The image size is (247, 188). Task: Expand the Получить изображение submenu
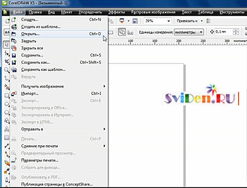[x=104, y=86]
